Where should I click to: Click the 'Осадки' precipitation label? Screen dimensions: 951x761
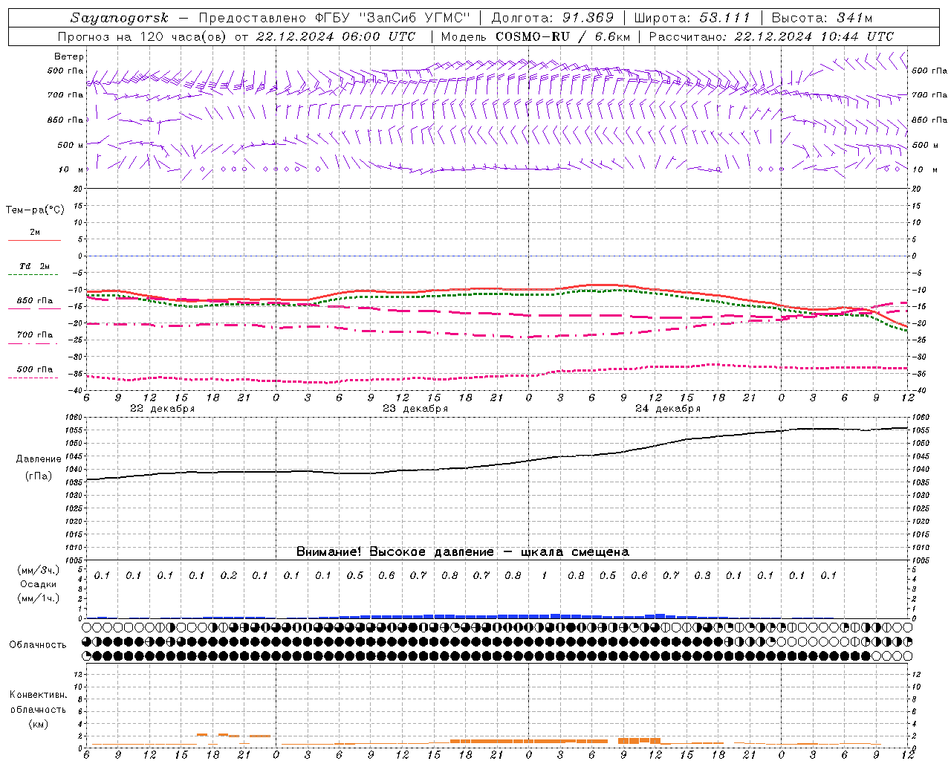click(x=39, y=584)
